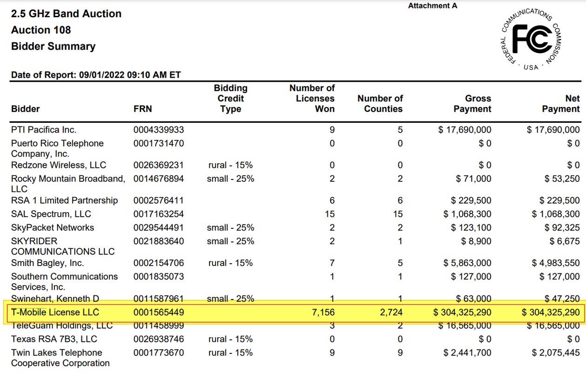Click bidder "Texas RSA 7B3, LLC"

(54, 339)
